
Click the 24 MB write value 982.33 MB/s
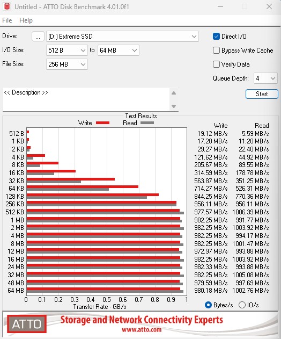211,267
